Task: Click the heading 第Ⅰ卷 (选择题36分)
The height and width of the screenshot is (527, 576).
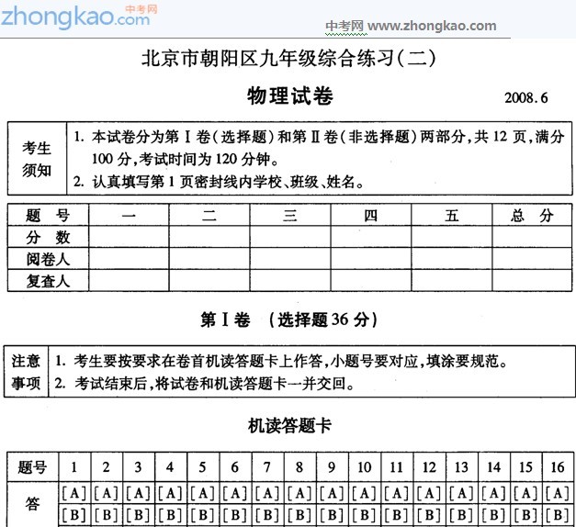Action: click(x=289, y=320)
